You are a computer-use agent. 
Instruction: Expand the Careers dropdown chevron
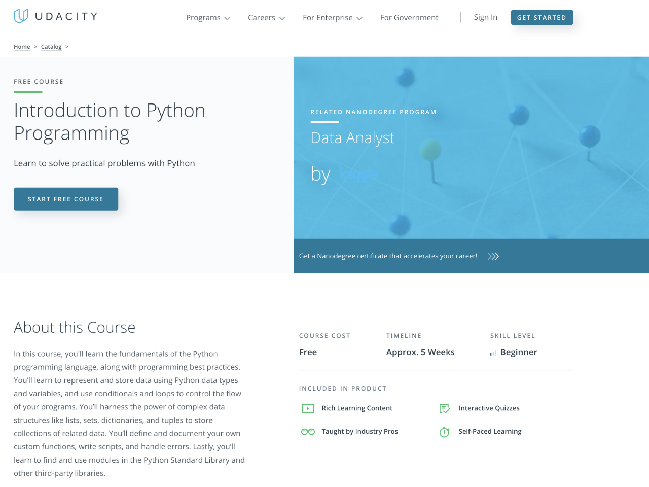click(x=282, y=18)
